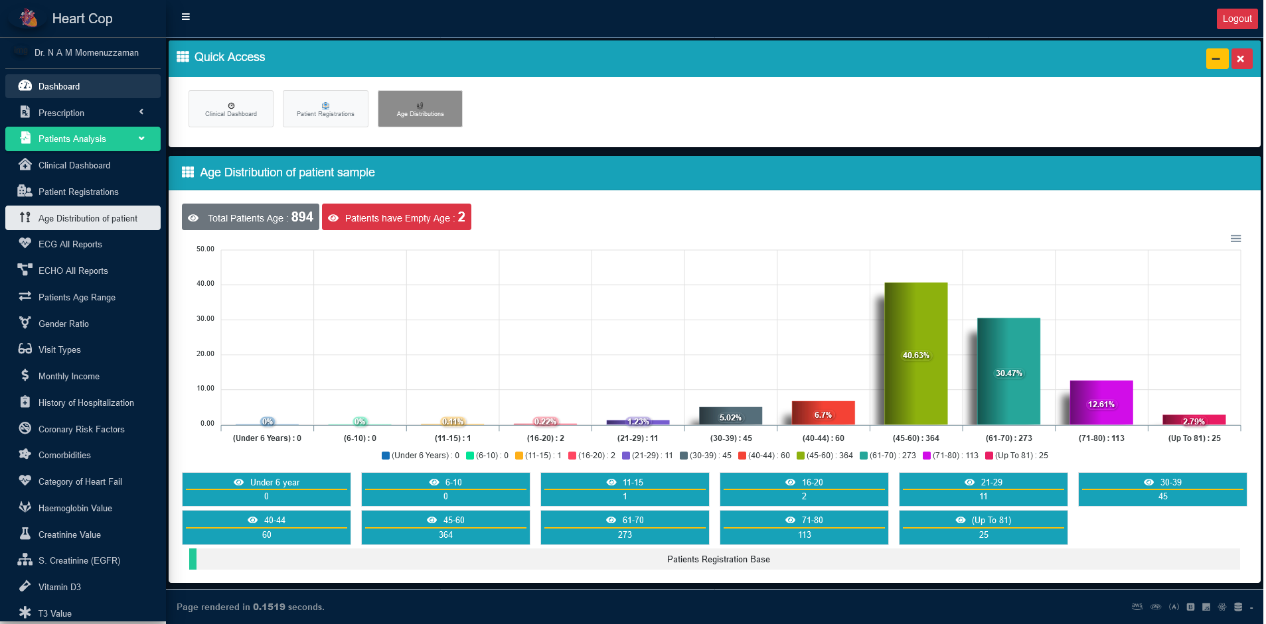This screenshot has height=624, width=1266.
Task: Click the dollar icon for Monthly Income
Action: [25, 375]
